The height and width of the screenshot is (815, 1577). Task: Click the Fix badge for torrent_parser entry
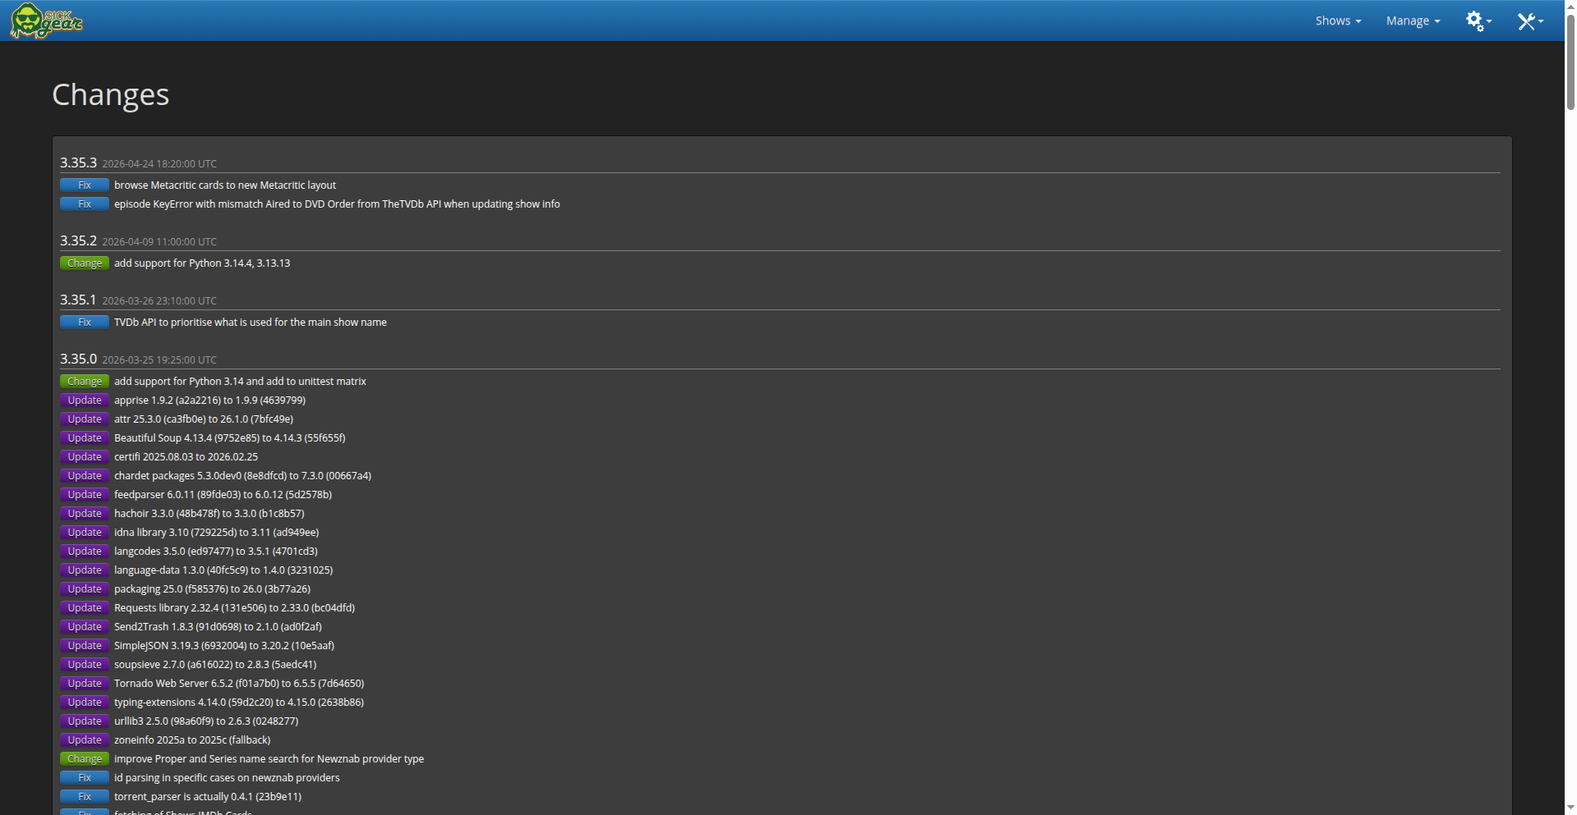pyautogui.click(x=85, y=797)
